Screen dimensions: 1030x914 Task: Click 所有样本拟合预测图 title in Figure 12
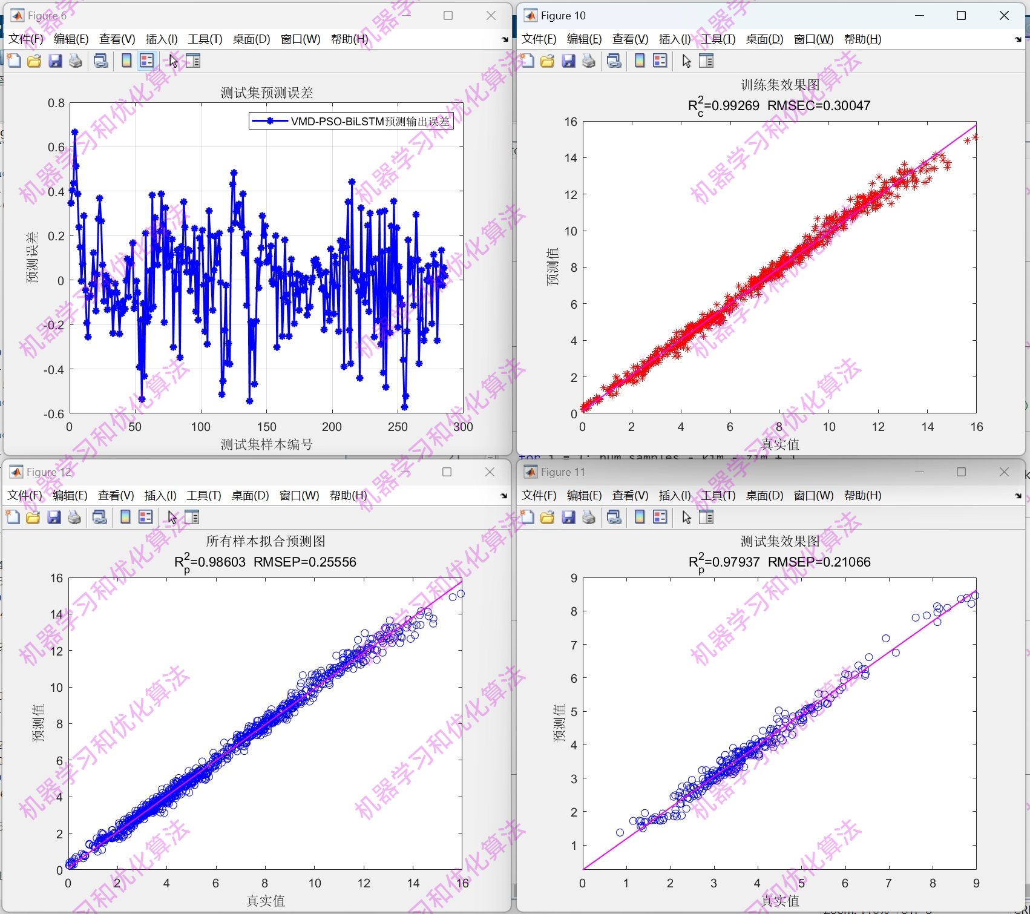266,541
